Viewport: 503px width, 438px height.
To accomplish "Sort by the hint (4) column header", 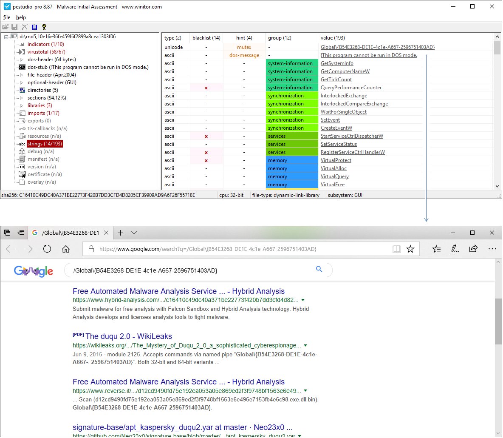I will point(244,38).
